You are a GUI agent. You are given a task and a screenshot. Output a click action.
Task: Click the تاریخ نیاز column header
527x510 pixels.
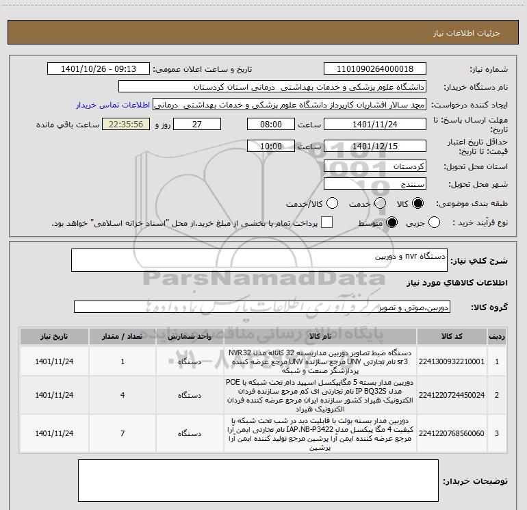pyautogui.click(x=54, y=337)
